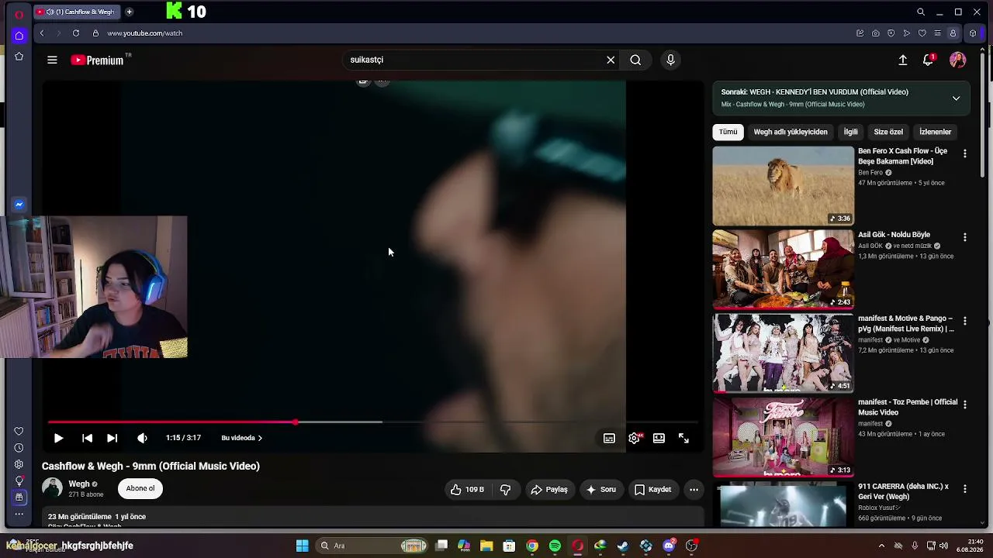Play the paused video

click(x=58, y=438)
